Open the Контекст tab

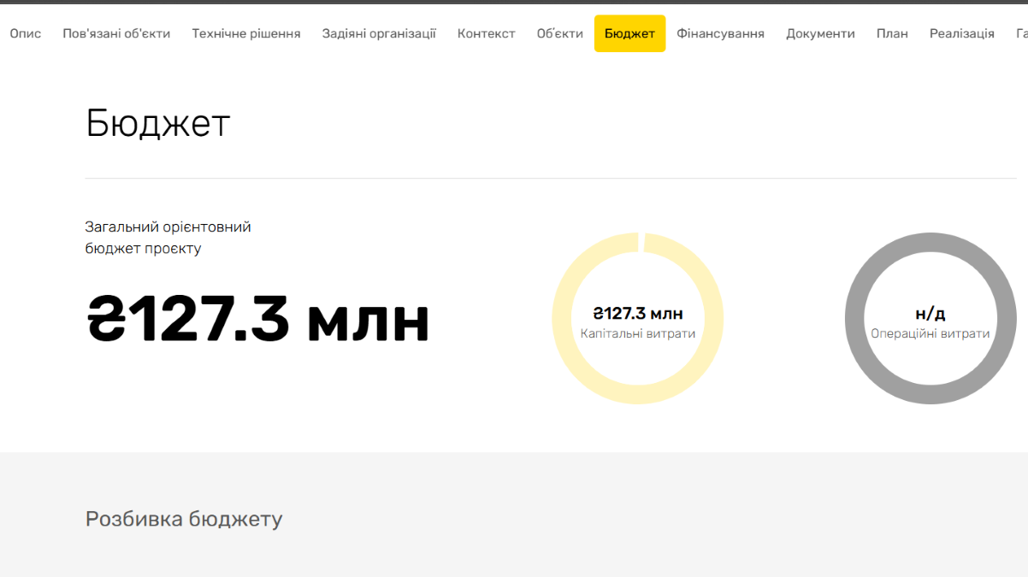[x=486, y=33]
